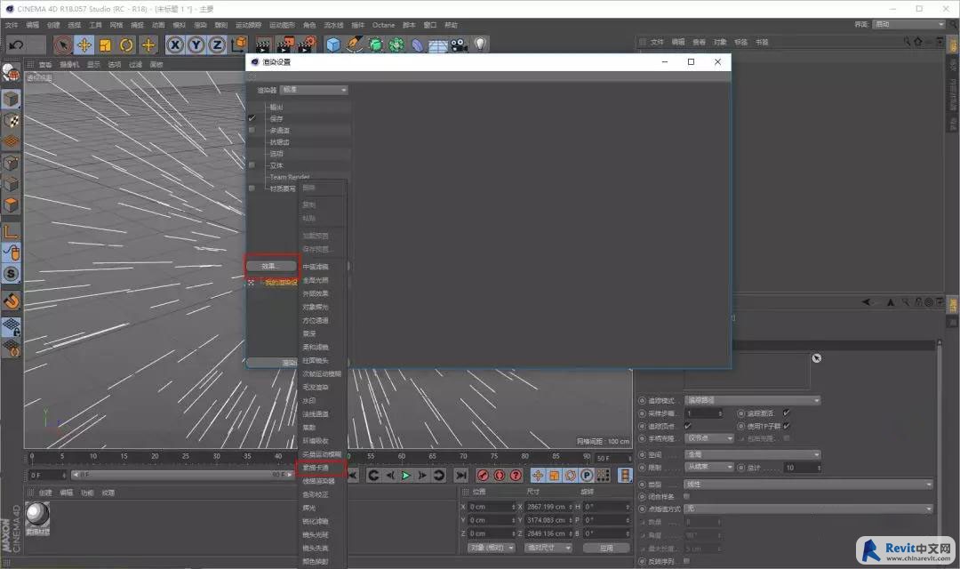Screen dimensions: 960x569
Task: Click the 效果... button in render settings
Action: [x=272, y=267]
